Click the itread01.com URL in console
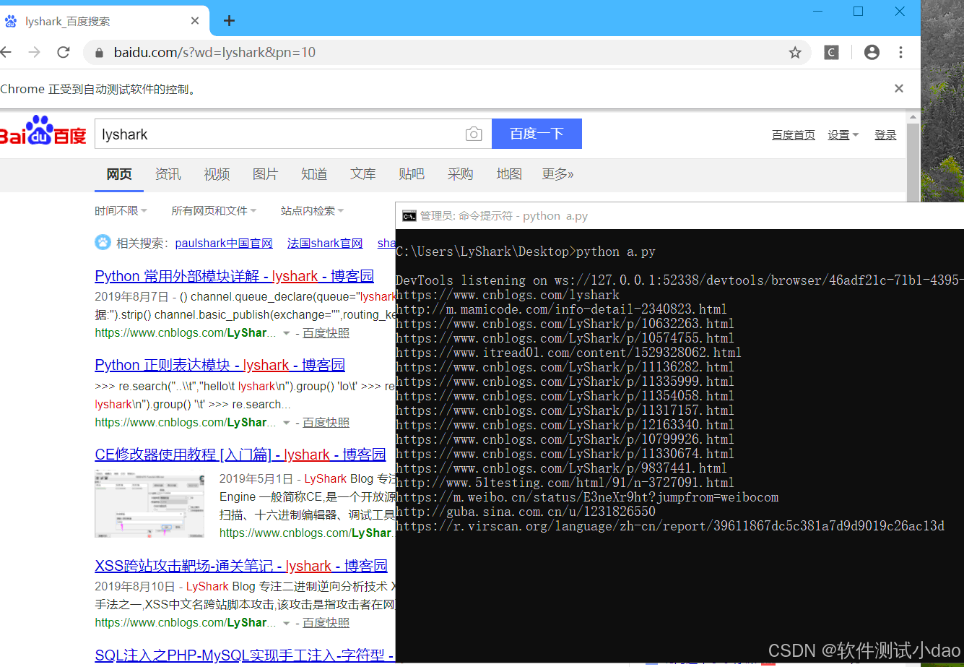The width and height of the screenshot is (964, 667). pyautogui.click(x=568, y=353)
